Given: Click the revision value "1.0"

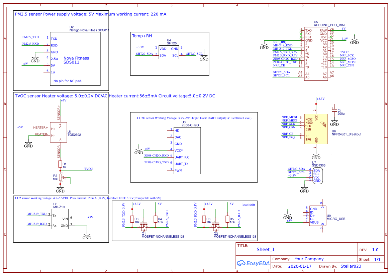Looking at the screenshot, I should coord(375,250).
